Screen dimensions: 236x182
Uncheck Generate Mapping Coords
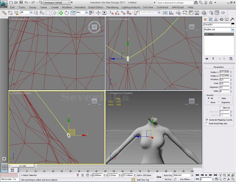click(207, 119)
